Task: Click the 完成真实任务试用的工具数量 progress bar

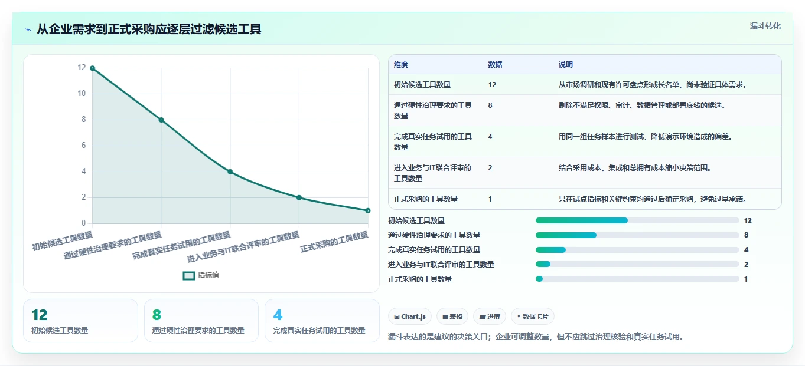Action: point(637,250)
